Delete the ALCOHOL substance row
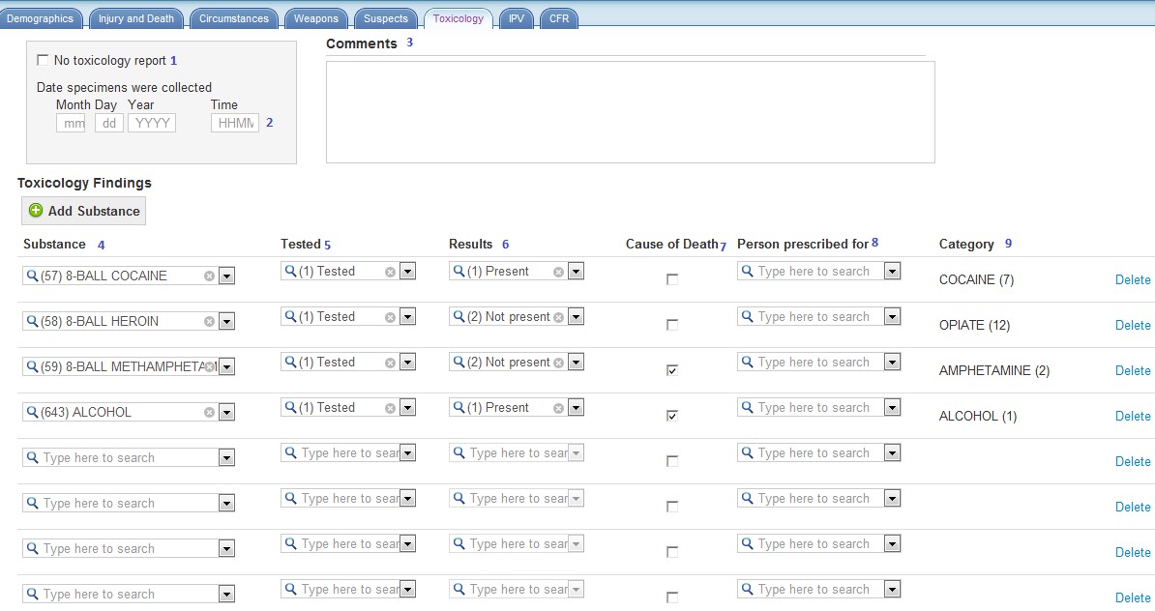The image size is (1155, 611). [1133, 417]
